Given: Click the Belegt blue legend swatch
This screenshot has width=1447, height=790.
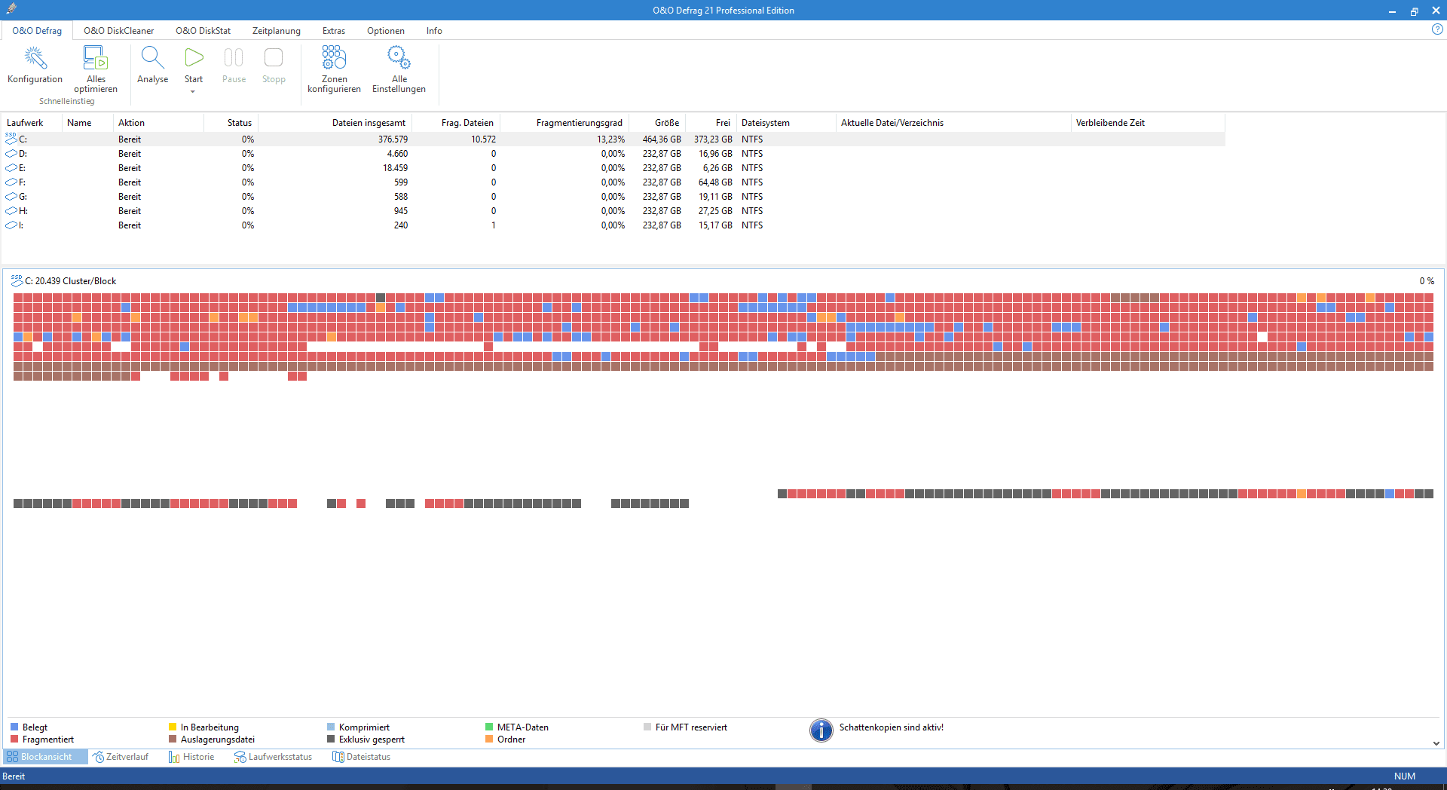Looking at the screenshot, I should [14, 727].
